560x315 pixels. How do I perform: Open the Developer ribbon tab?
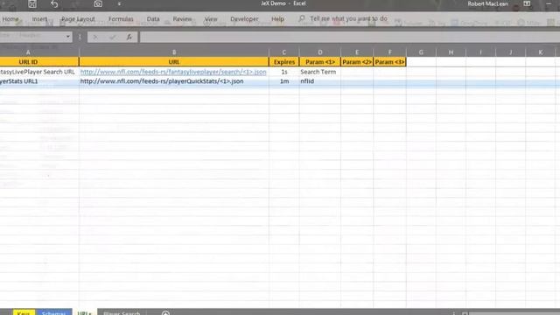(244, 19)
